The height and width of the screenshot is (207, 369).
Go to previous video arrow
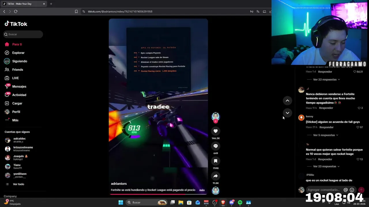click(x=287, y=101)
